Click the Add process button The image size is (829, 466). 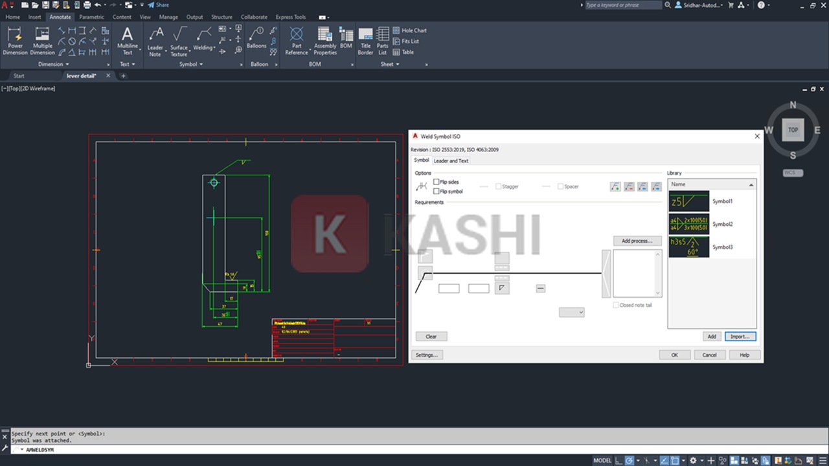[637, 240]
